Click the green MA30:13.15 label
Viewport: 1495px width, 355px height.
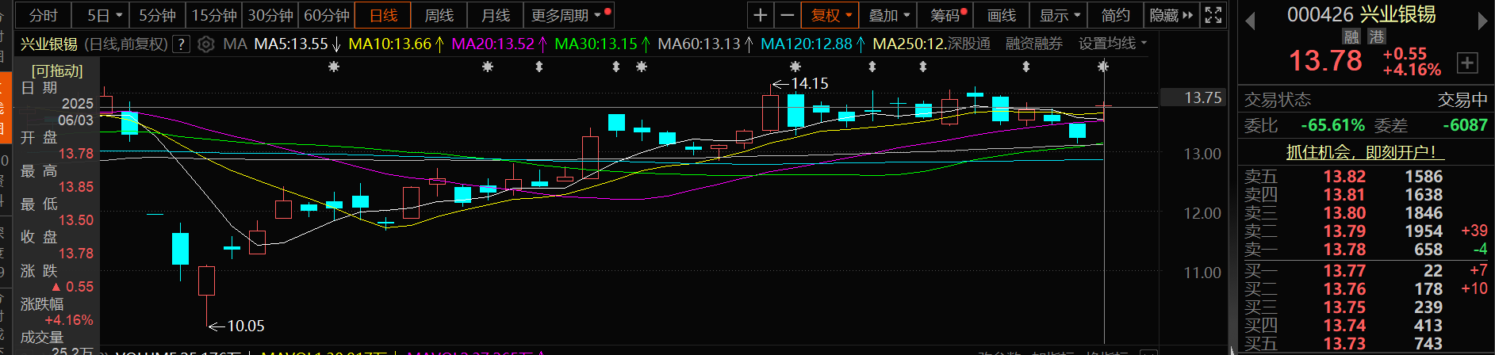point(603,44)
